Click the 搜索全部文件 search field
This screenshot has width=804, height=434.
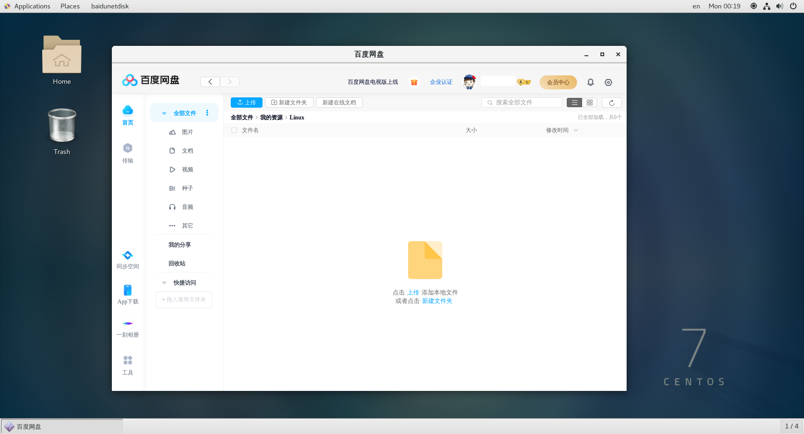point(522,103)
